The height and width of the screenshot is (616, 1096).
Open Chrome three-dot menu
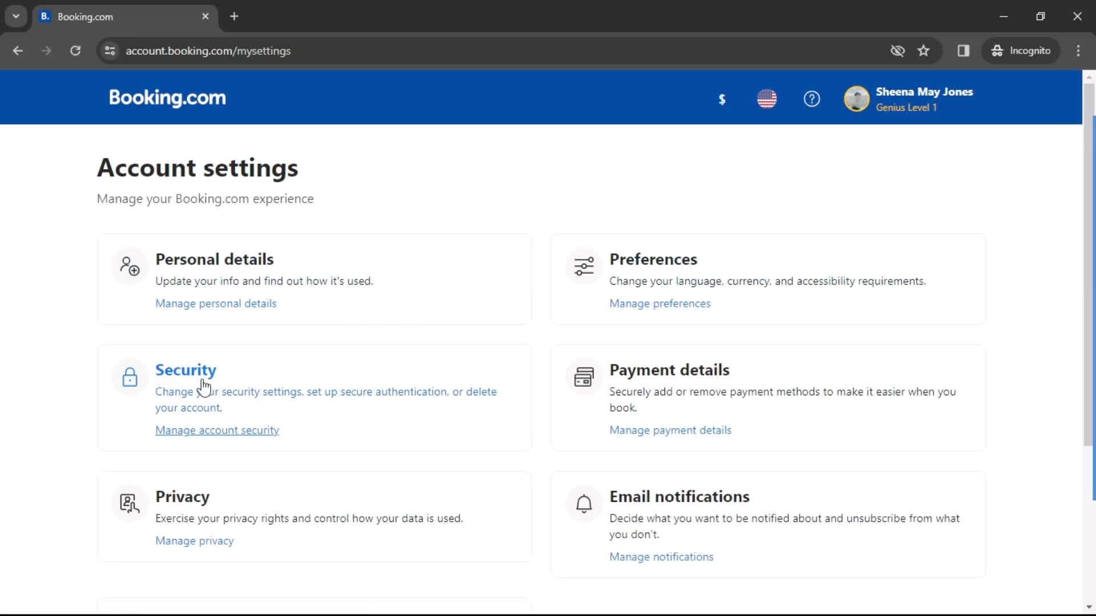(1078, 51)
